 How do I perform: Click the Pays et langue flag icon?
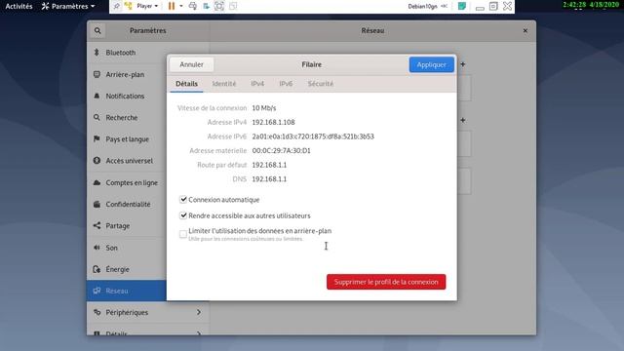[x=97, y=138]
